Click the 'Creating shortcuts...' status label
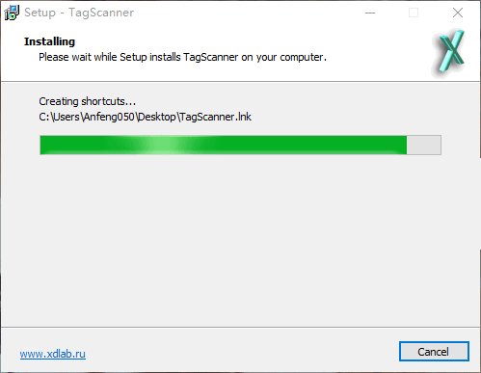Screen dimensions: 481x373 point(88,101)
